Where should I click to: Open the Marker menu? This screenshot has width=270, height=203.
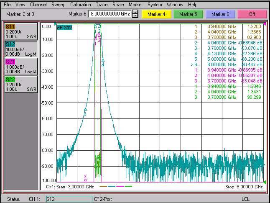[136, 5]
